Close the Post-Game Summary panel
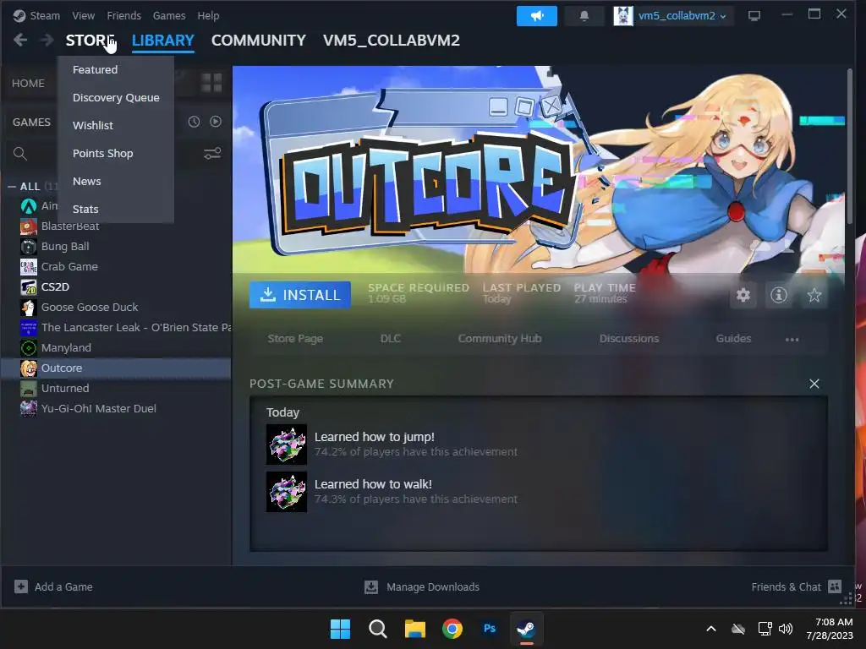The width and height of the screenshot is (866, 649). [x=814, y=384]
